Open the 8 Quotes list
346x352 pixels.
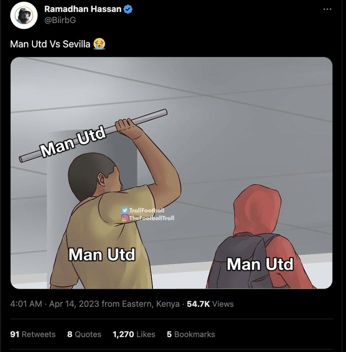tap(84, 334)
